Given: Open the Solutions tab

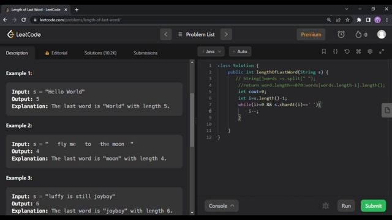Looking at the screenshot, I should (x=100, y=53).
